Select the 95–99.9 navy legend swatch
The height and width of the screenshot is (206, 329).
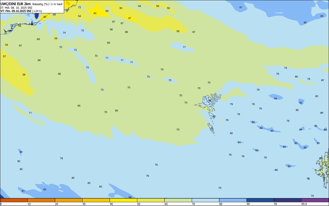tap(288, 200)
